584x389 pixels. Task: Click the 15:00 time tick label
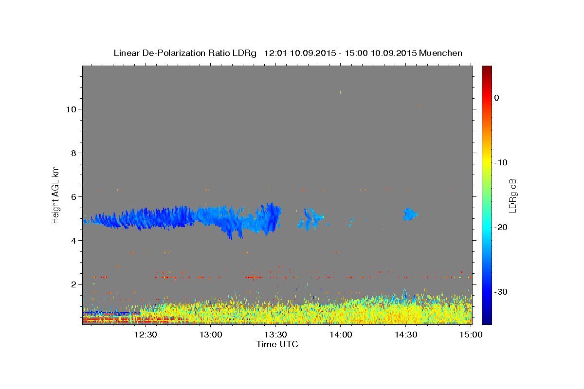[x=471, y=335]
